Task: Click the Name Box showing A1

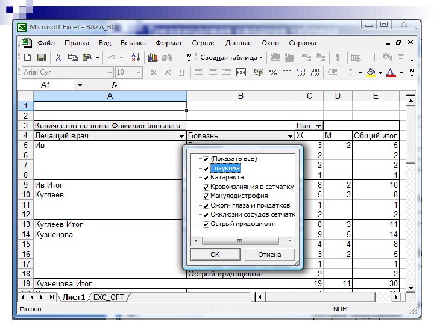Action: [46, 85]
